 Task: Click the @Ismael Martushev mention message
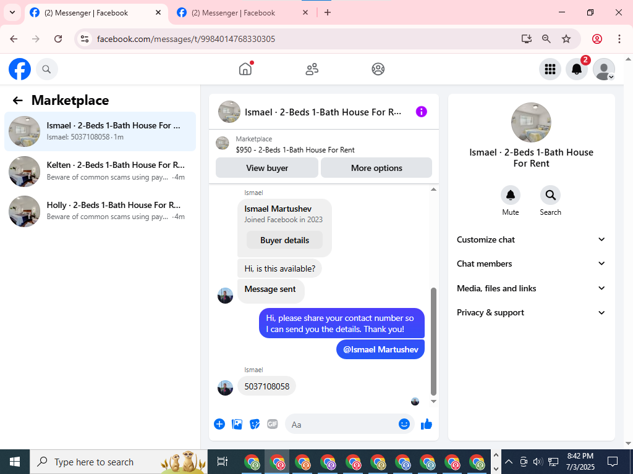coord(380,349)
